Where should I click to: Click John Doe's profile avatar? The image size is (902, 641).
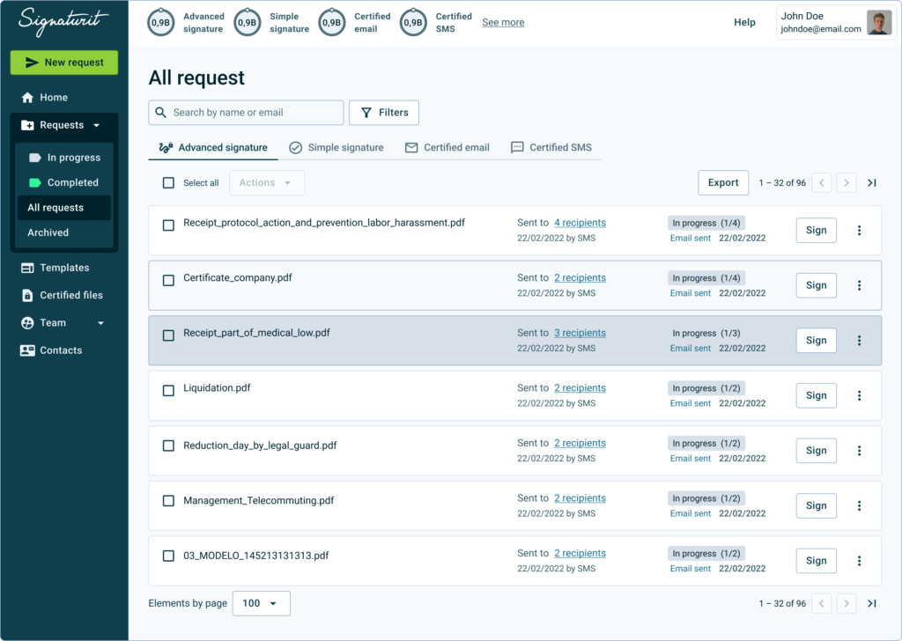click(x=878, y=23)
